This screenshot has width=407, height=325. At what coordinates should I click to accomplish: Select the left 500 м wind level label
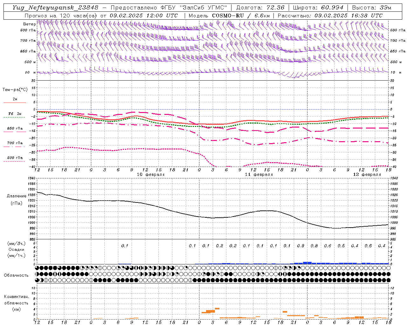(30, 62)
